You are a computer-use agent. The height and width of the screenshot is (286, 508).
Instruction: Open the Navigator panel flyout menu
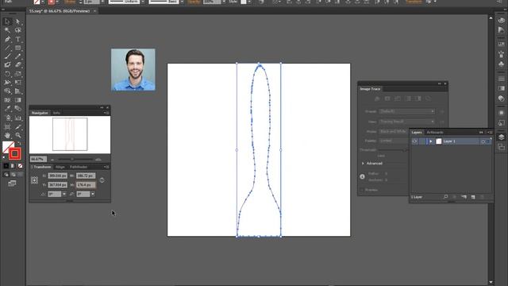click(x=106, y=113)
